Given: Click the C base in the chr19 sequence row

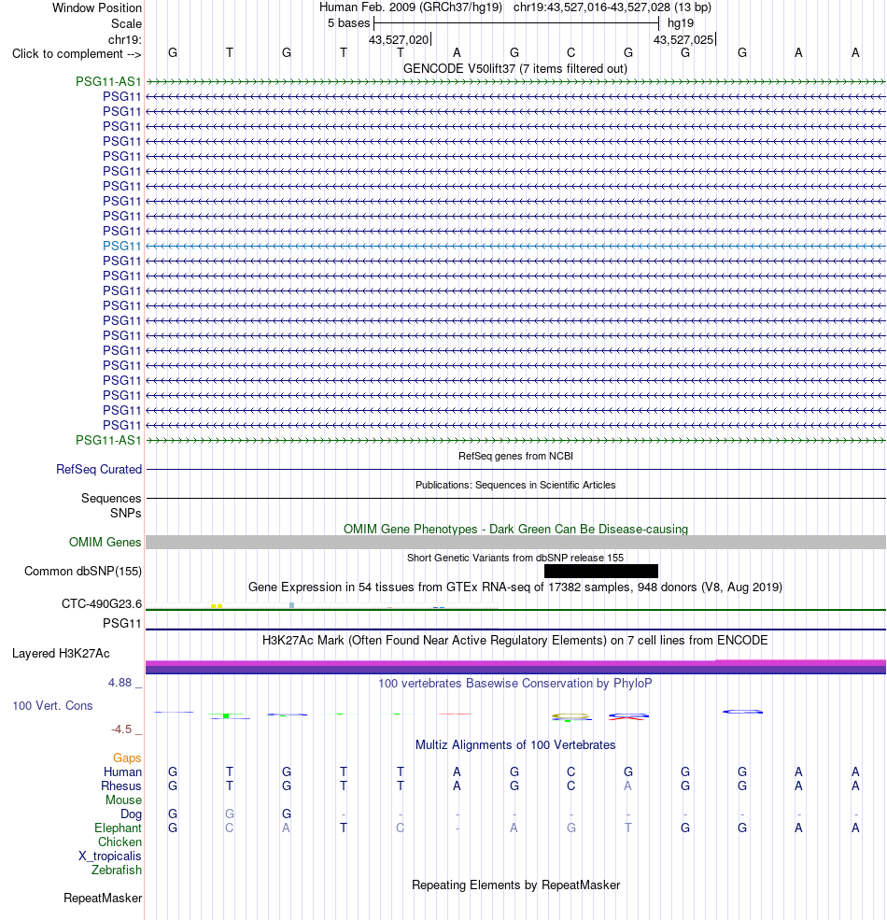Looking at the screenshot, I should click(570, 53).
